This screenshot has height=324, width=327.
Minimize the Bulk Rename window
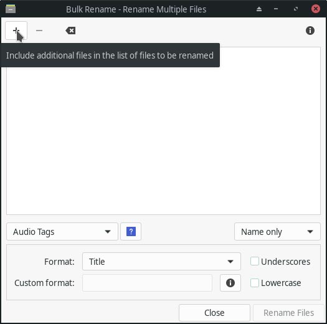[276, 9]
